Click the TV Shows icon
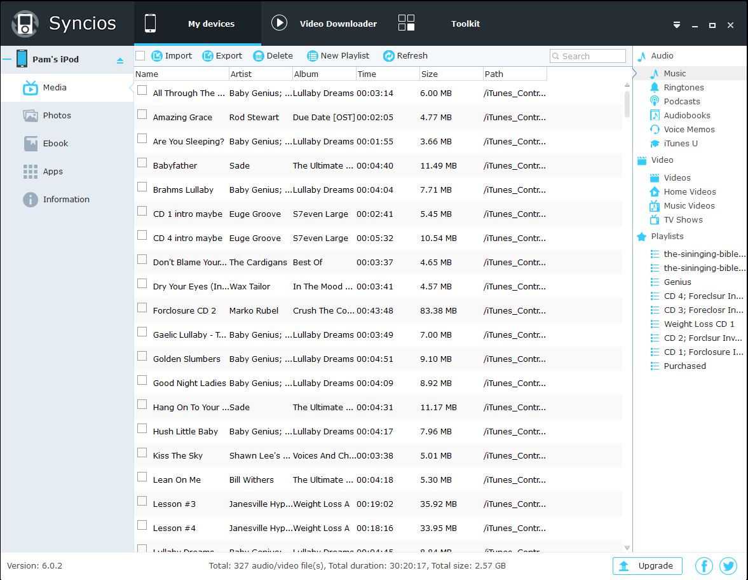The height and width of the screenshot is (580, 748). [x=655, y=219]
